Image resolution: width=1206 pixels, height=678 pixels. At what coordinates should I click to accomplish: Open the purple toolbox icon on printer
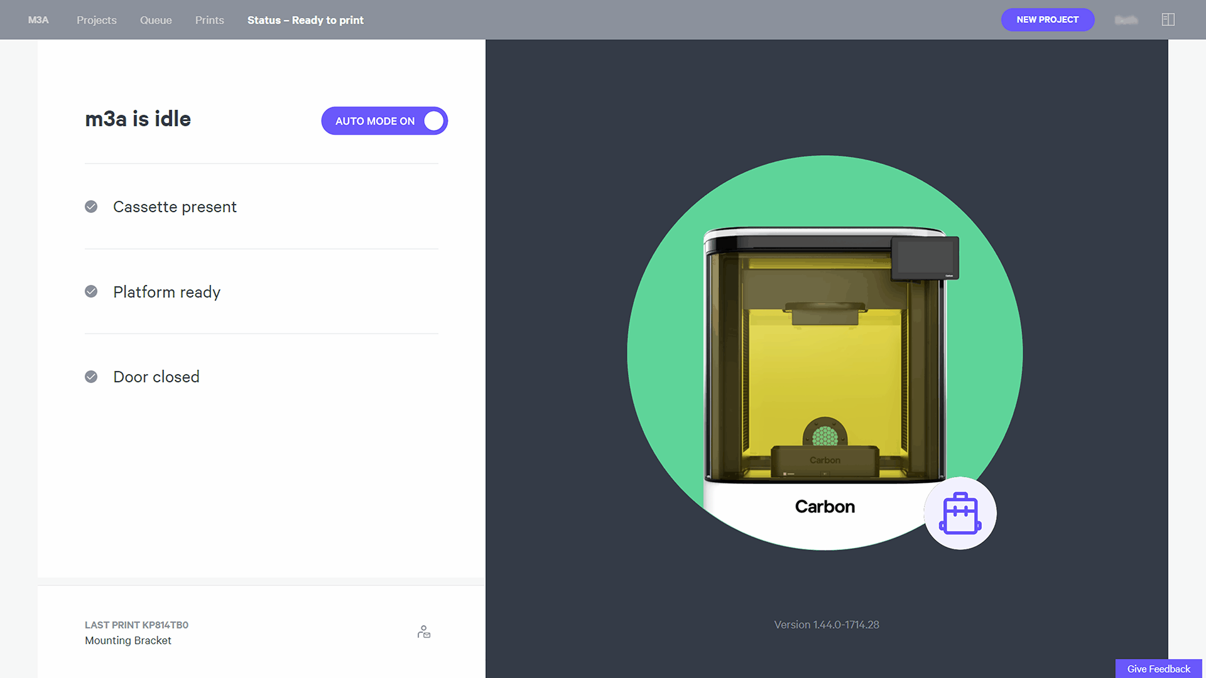[960, 514]
